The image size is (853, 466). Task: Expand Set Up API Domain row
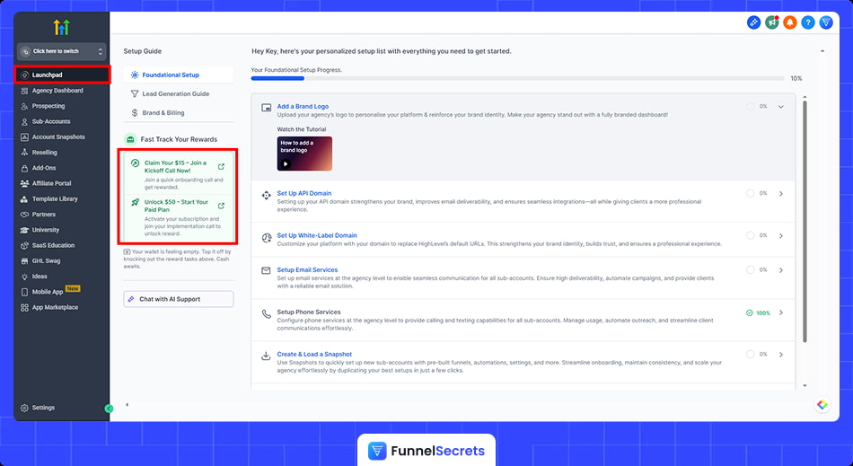coord(780,194)
